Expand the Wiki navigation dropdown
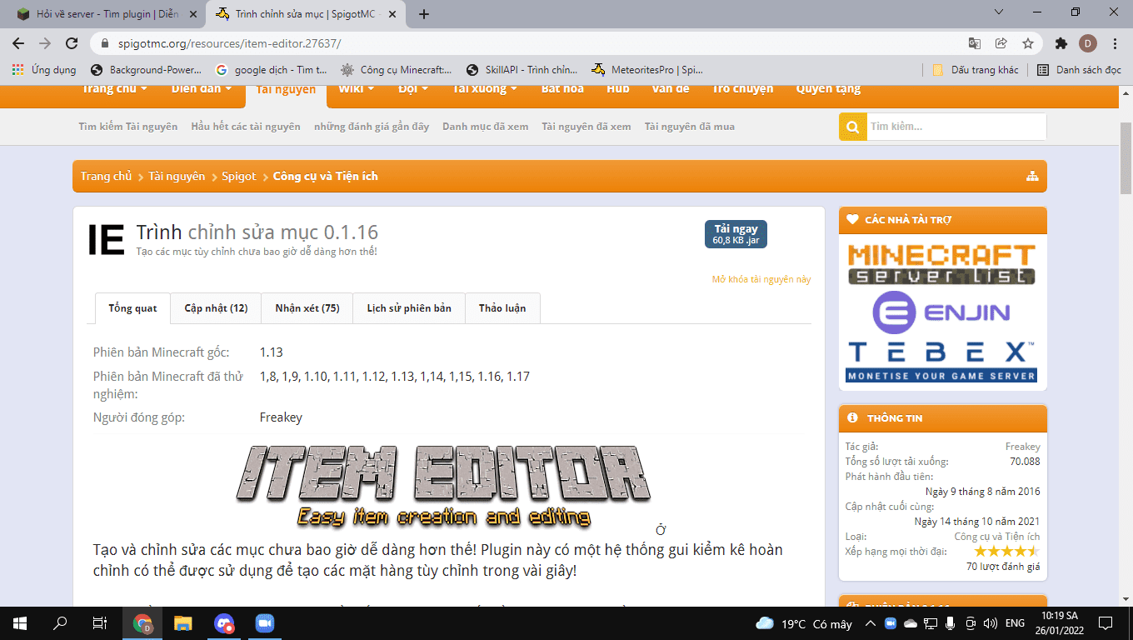Viewport: 1133px width, 640px height. pos(354,88)
